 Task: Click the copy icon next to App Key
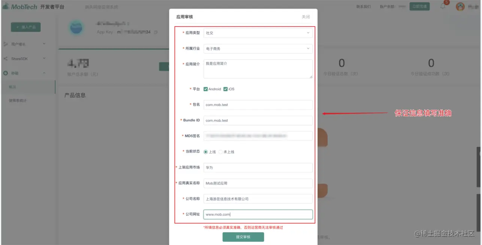(x=156, y=32)
